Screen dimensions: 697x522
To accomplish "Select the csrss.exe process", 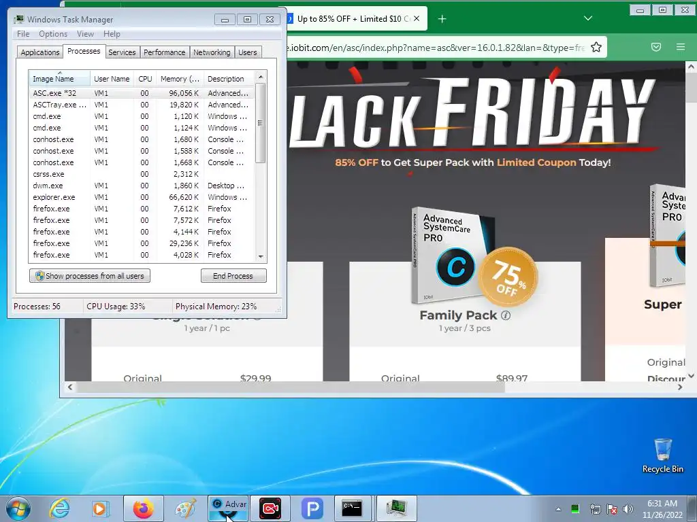I will (x=142, y=174).
